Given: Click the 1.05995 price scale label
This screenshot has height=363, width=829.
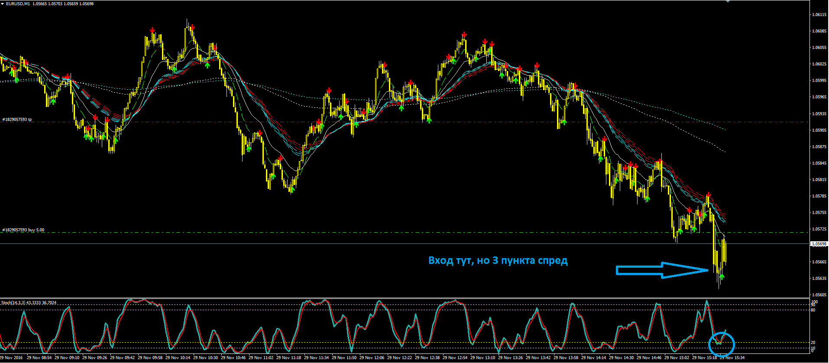Looking at the screenshot, I should pos(819,80).
